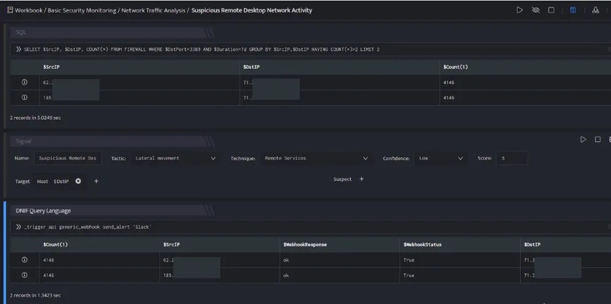This screenshot has width=611, height=304.
Task: Edit the Score field value 5
Action: [x=512, y=158]
